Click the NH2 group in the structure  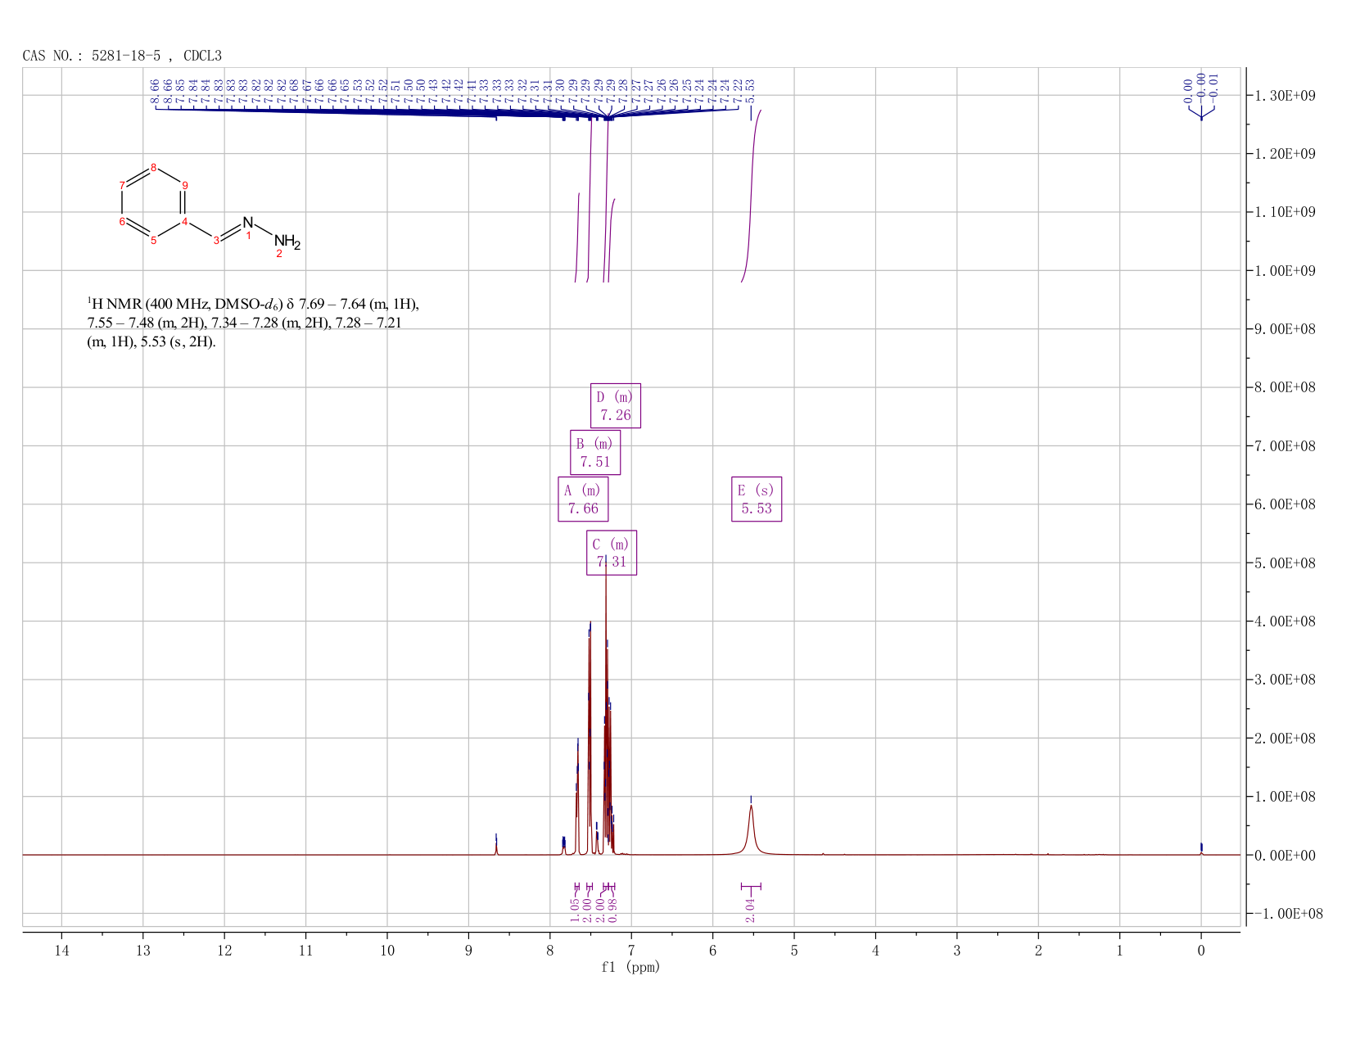coord(287,242)
